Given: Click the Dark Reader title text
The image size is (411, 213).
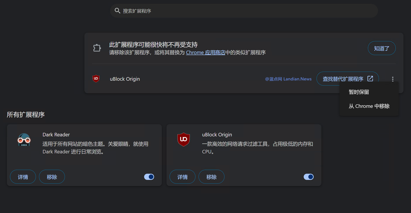Looking at the screenshot, I should tap(56, 135).
